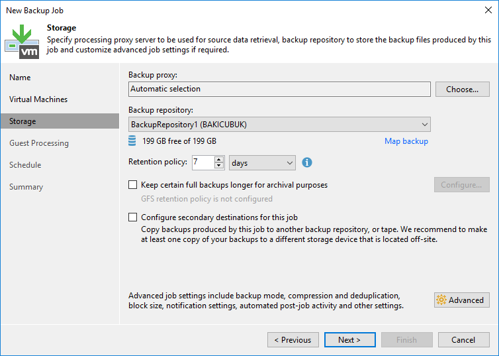499x356 pixels.
Task: Expand the Backup repository dropdown
Action: [424, 124]
